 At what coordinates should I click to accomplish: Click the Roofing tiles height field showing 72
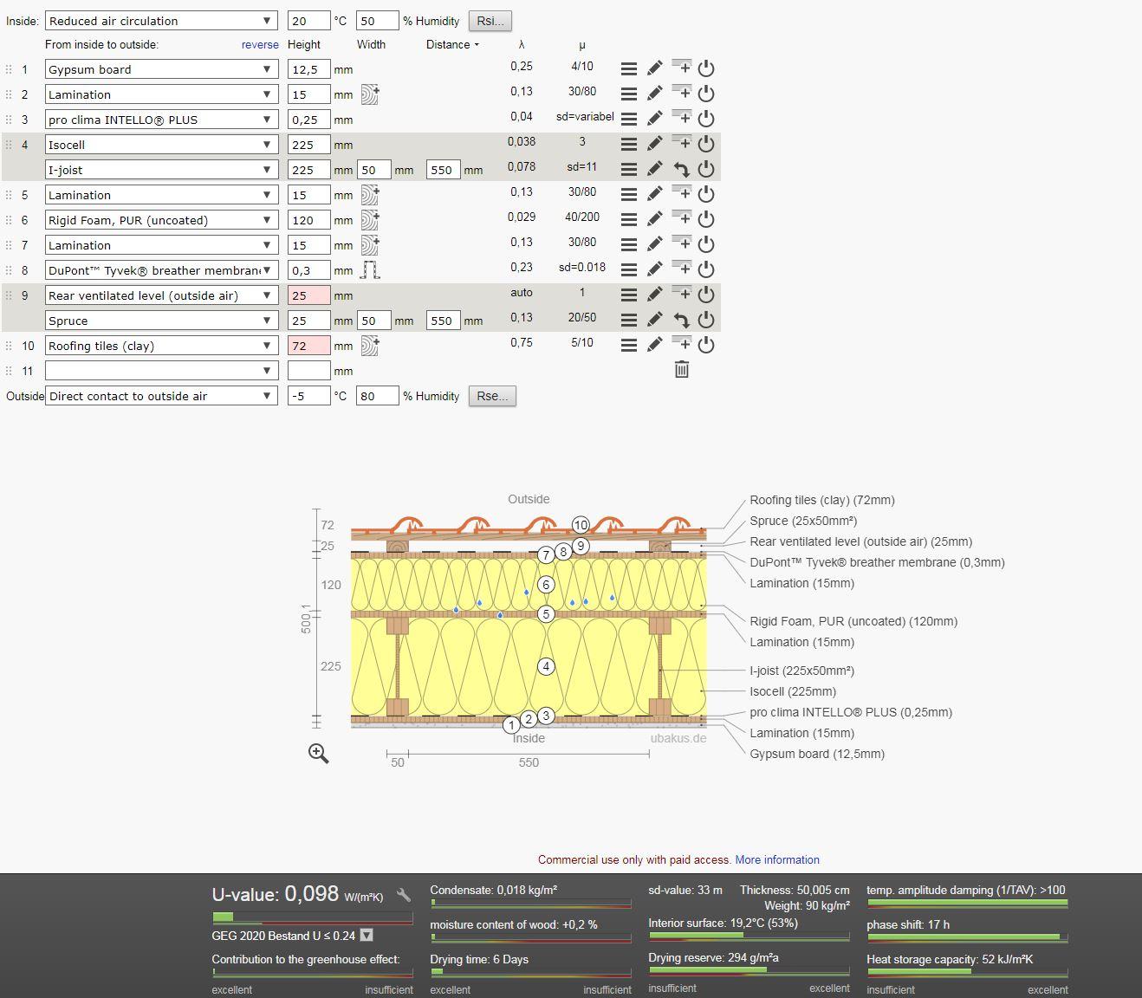click(x=308, y=346)
